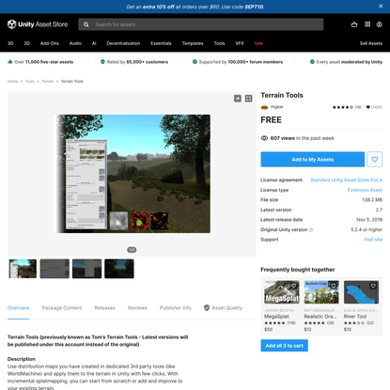The height and width of the screenshot is (390, 390).
Task: Open the Tools category menu
Action: coord(219,43)
